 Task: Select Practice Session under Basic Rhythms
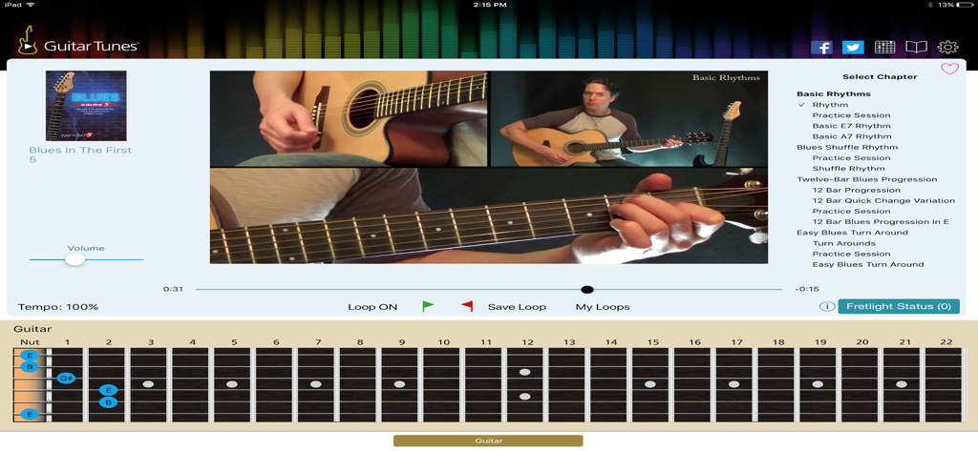click(851, 115)
